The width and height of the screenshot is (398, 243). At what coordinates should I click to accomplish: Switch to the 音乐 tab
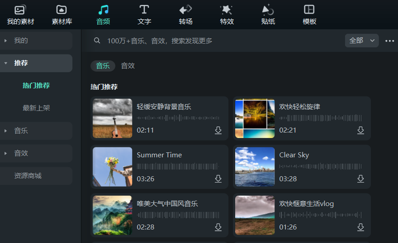(103, 66)
